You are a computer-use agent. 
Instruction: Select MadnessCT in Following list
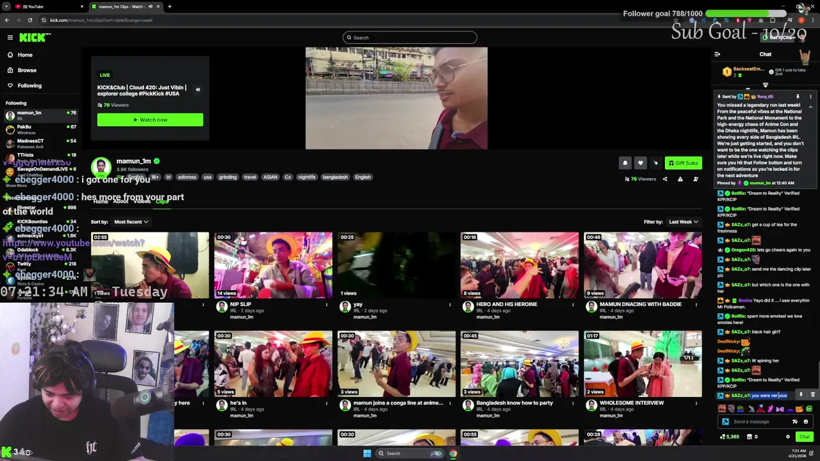(40, 143)
